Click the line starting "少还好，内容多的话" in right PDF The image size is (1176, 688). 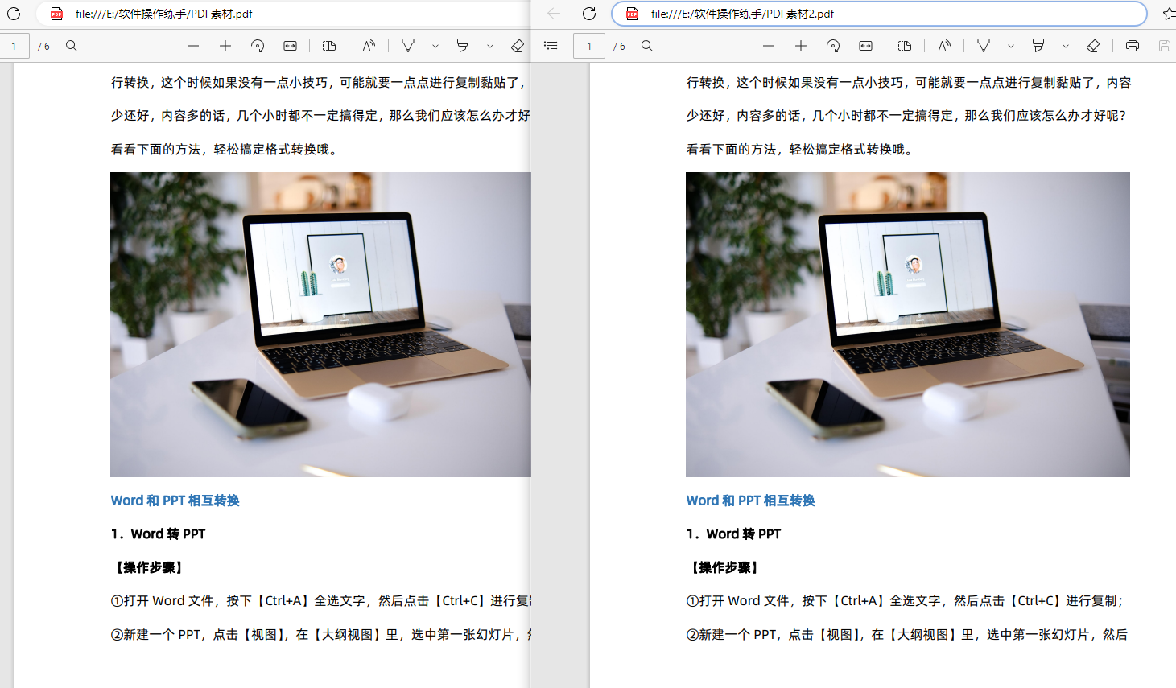[907, 116]
